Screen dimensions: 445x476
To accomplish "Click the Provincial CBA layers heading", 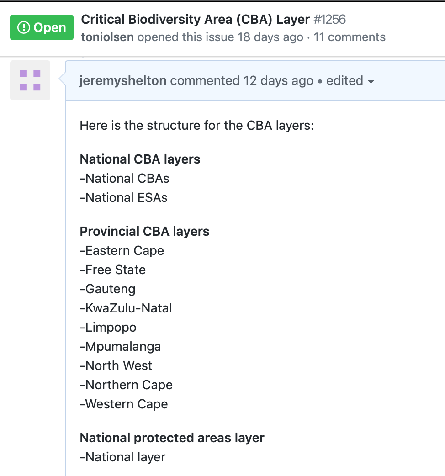I will click(144, 231).
